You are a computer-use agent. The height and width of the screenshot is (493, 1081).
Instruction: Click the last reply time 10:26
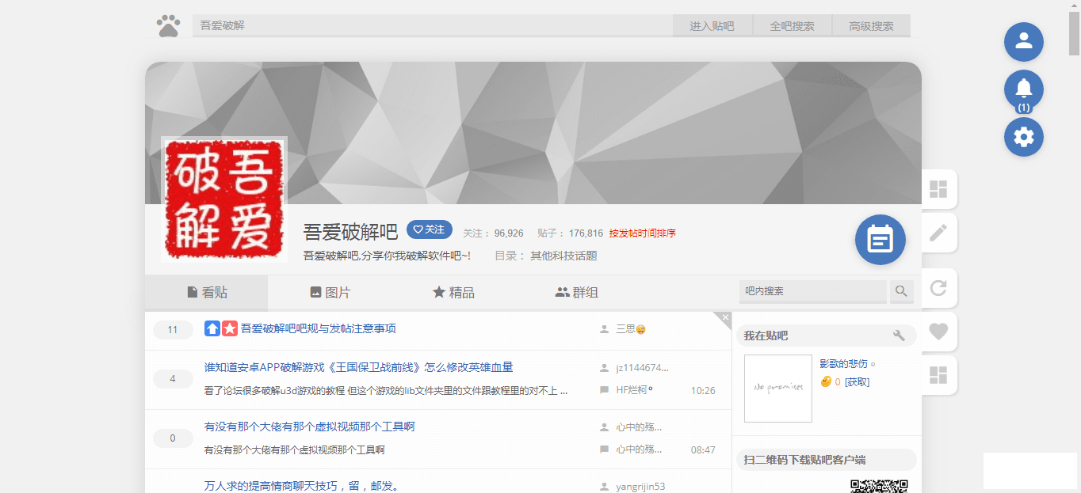[x=703, y=390]
